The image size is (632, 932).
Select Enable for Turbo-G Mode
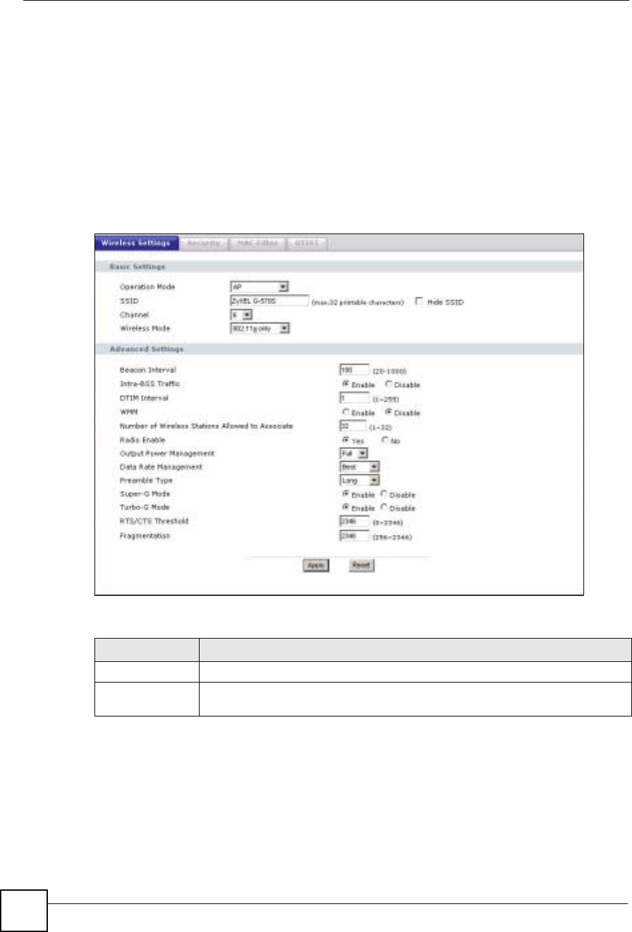[346, 507]
